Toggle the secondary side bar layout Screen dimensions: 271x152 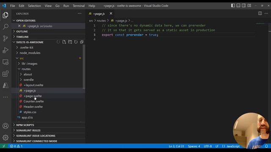[244, 5]
